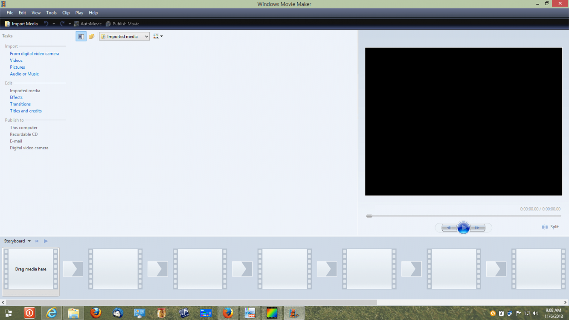Click the preview seek bar slider

coord(369,216)
